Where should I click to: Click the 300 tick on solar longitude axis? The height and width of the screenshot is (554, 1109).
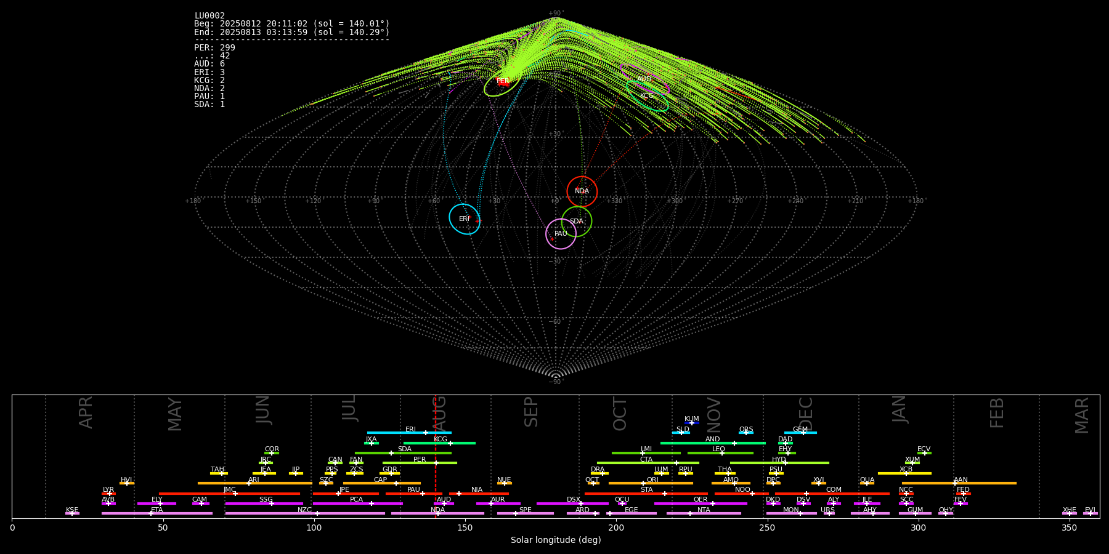click(x=918, y=528)
